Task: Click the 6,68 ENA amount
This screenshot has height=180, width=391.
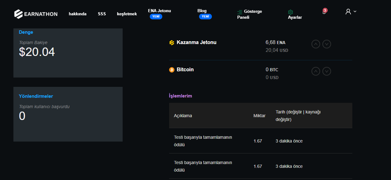Action: click(276, 42)
